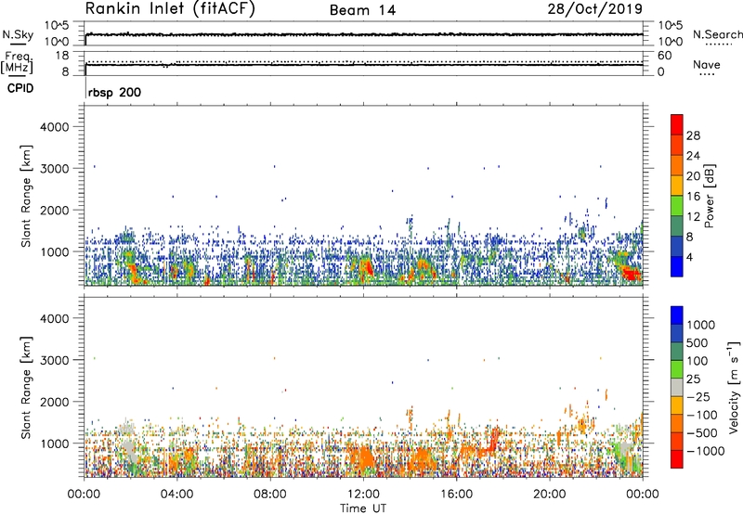Click the '20' value on power color bar
The image size is (743, 514).
693,176
